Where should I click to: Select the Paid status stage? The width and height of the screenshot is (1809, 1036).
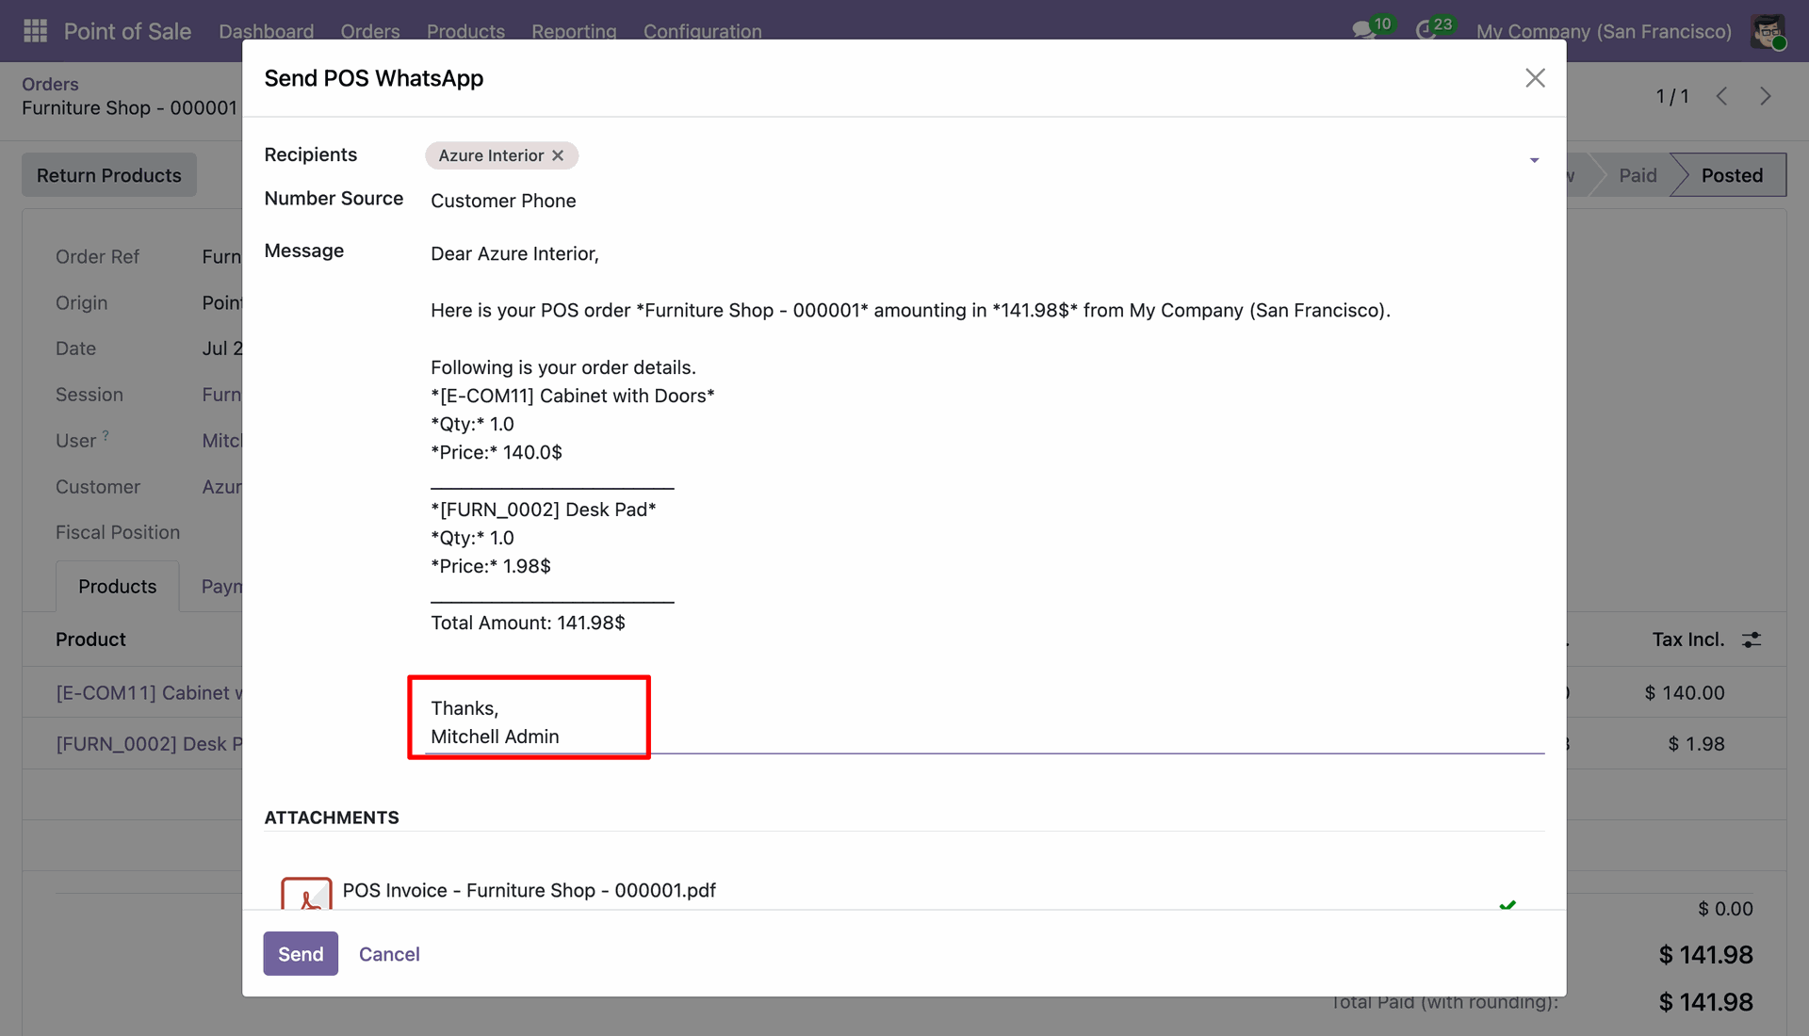pos(1638,175)
